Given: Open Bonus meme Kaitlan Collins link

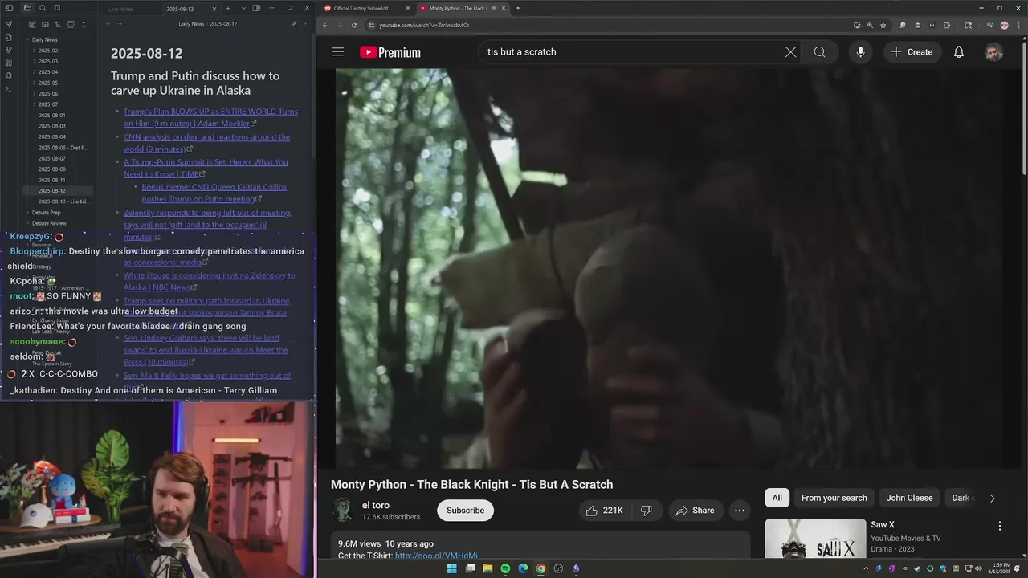Looking at the screenshot, I should (x=214, y=193).
